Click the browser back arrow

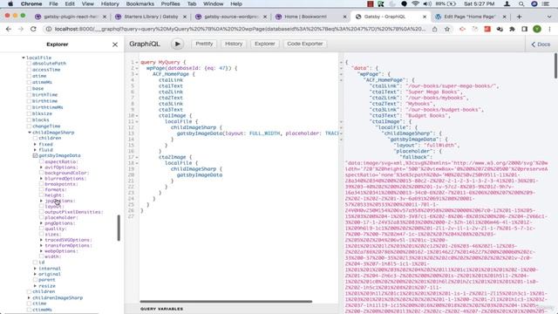[x=9, y=29]
